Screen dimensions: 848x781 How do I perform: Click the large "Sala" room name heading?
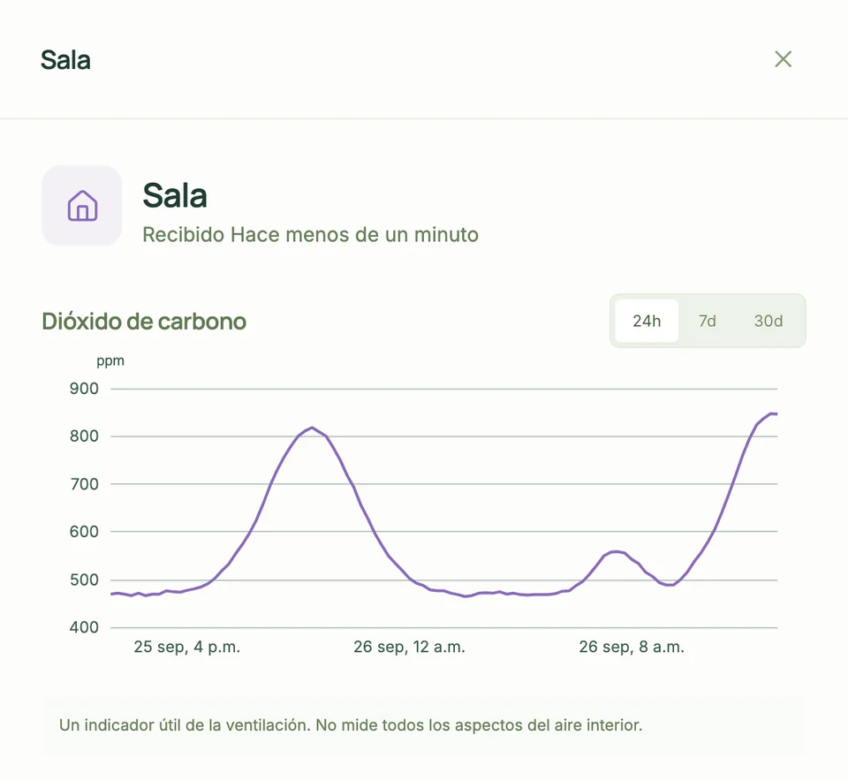175,195
